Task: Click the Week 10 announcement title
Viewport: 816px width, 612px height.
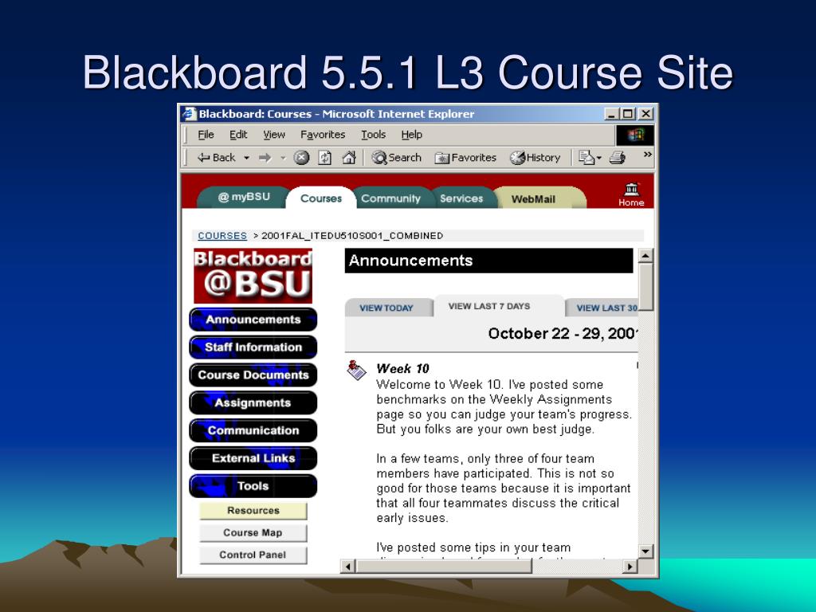Action: (x=402, y=368)
